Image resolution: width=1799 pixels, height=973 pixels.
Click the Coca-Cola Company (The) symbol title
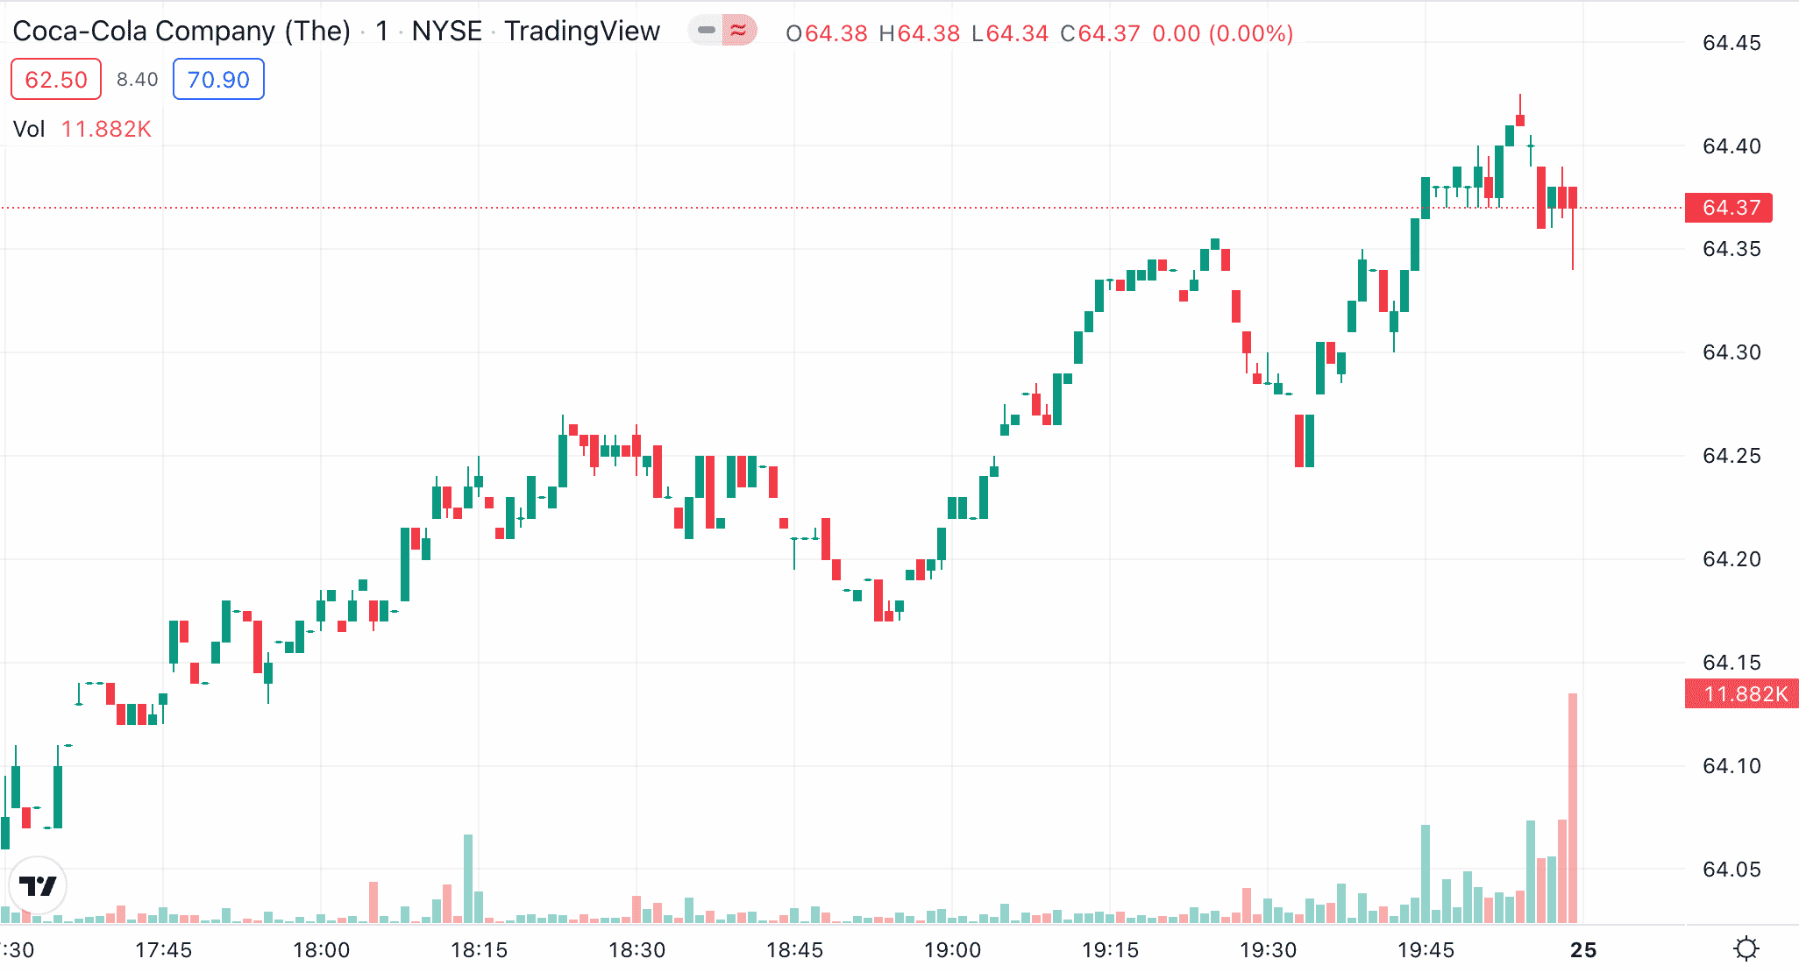click(181, 31)
